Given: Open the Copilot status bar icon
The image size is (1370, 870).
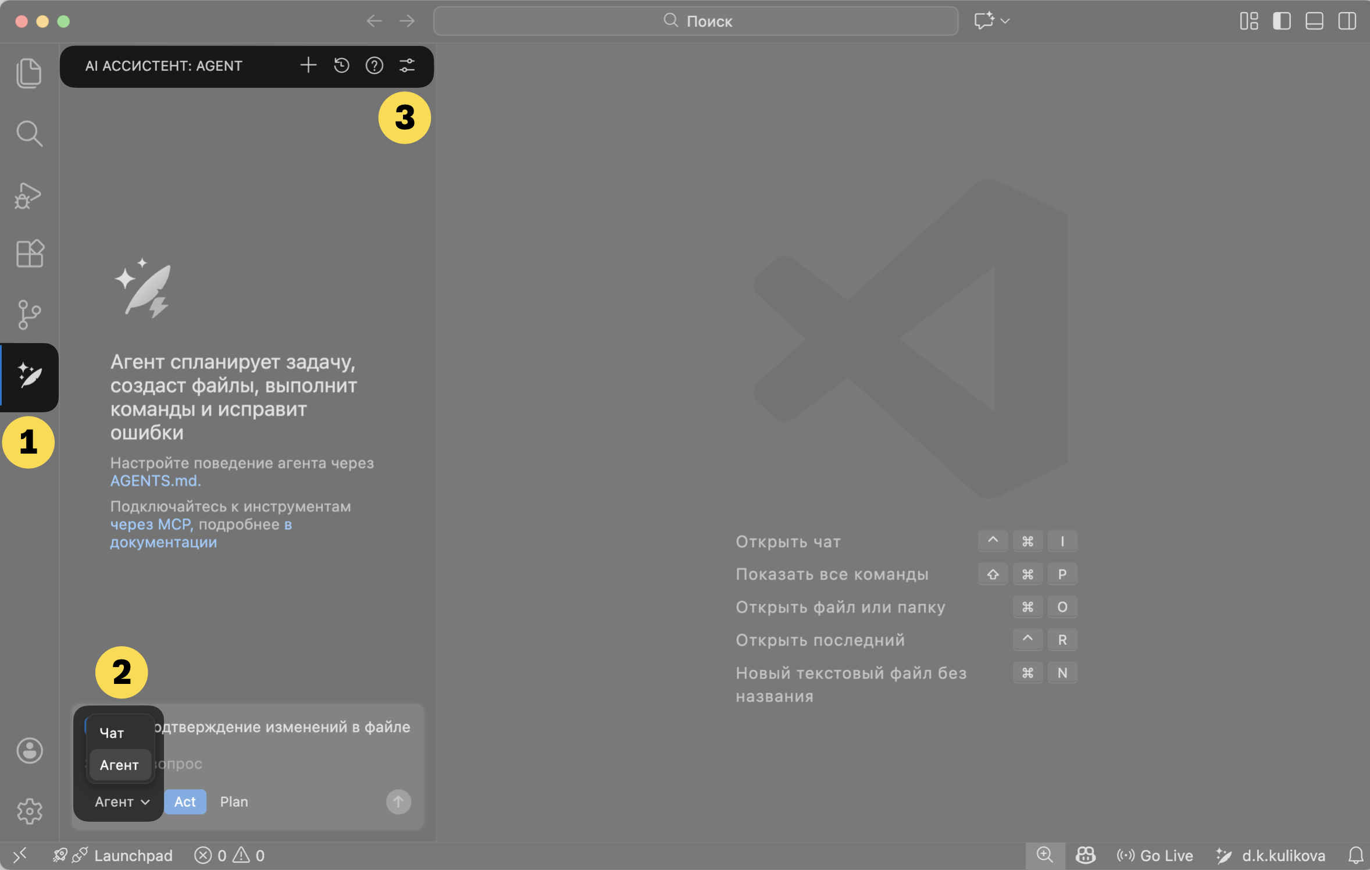Looking at the screenshot, I should tap(1086, 855).
